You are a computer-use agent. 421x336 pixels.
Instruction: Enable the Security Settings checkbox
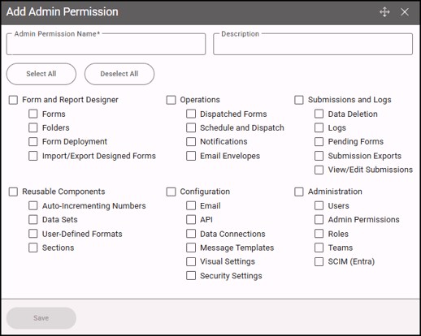pos(191,276)
